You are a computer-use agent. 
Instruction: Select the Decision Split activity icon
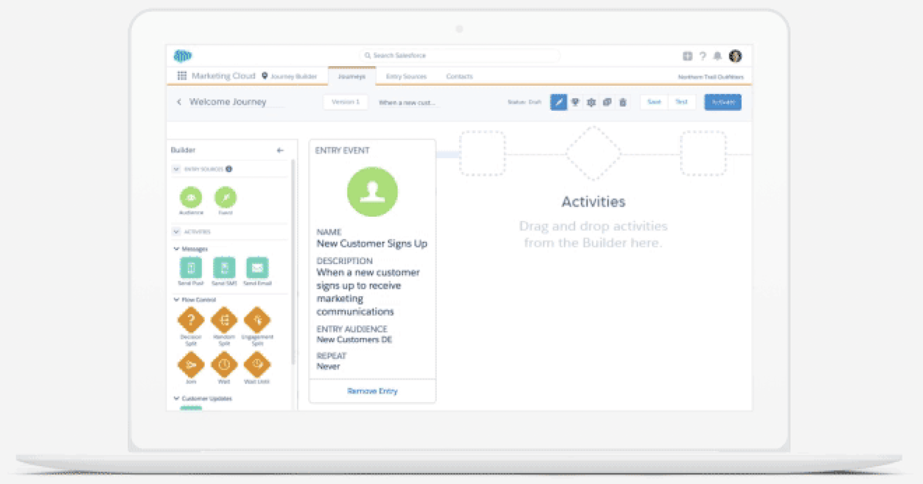[191, 320]
